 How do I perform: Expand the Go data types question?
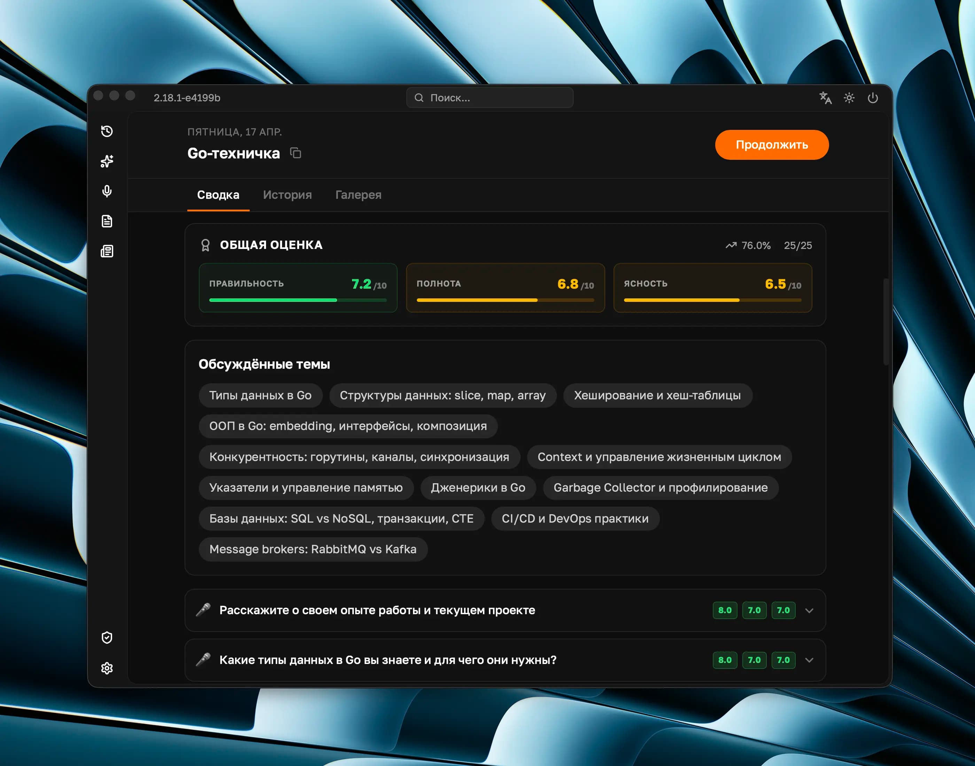pyautogui.click(x=809, y=660)
